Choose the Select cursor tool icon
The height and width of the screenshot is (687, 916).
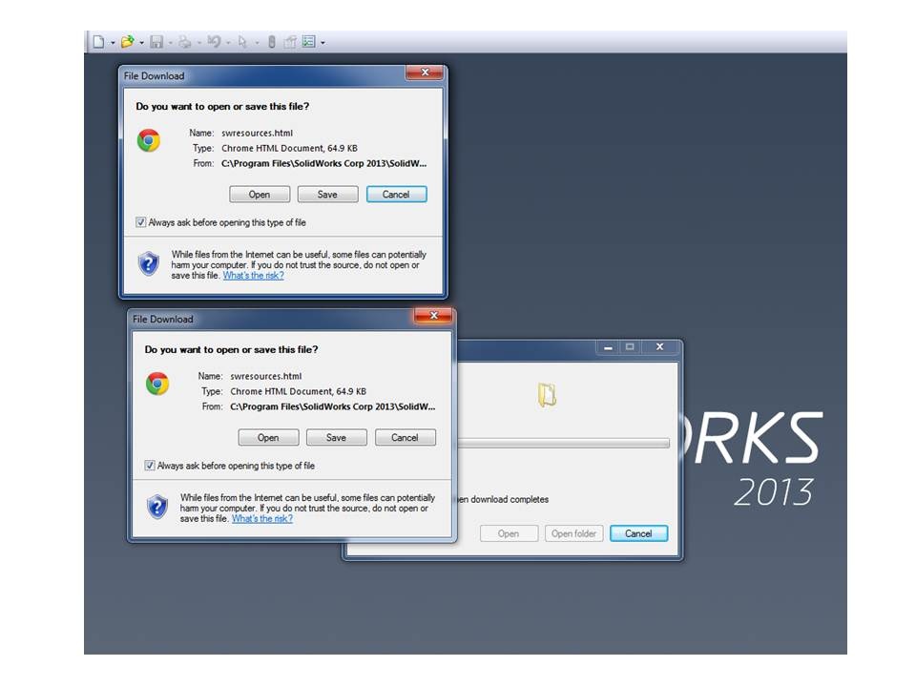click(x=242, y=41)
